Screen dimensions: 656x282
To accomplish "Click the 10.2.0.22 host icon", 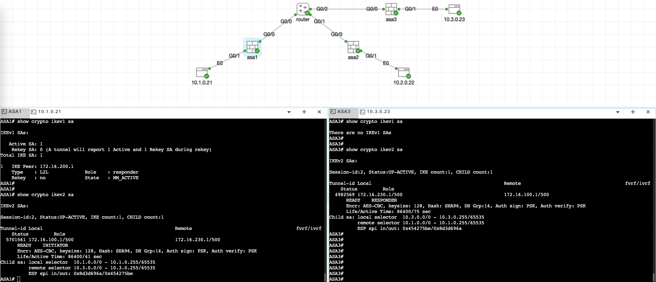I will tap(404, 73).
